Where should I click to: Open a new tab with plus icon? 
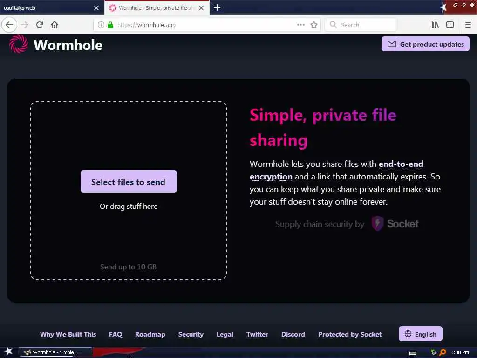tap(217, 7)
